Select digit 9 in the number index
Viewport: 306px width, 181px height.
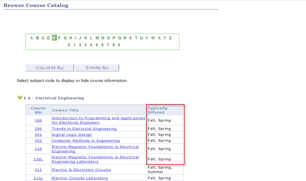[119, 45]
